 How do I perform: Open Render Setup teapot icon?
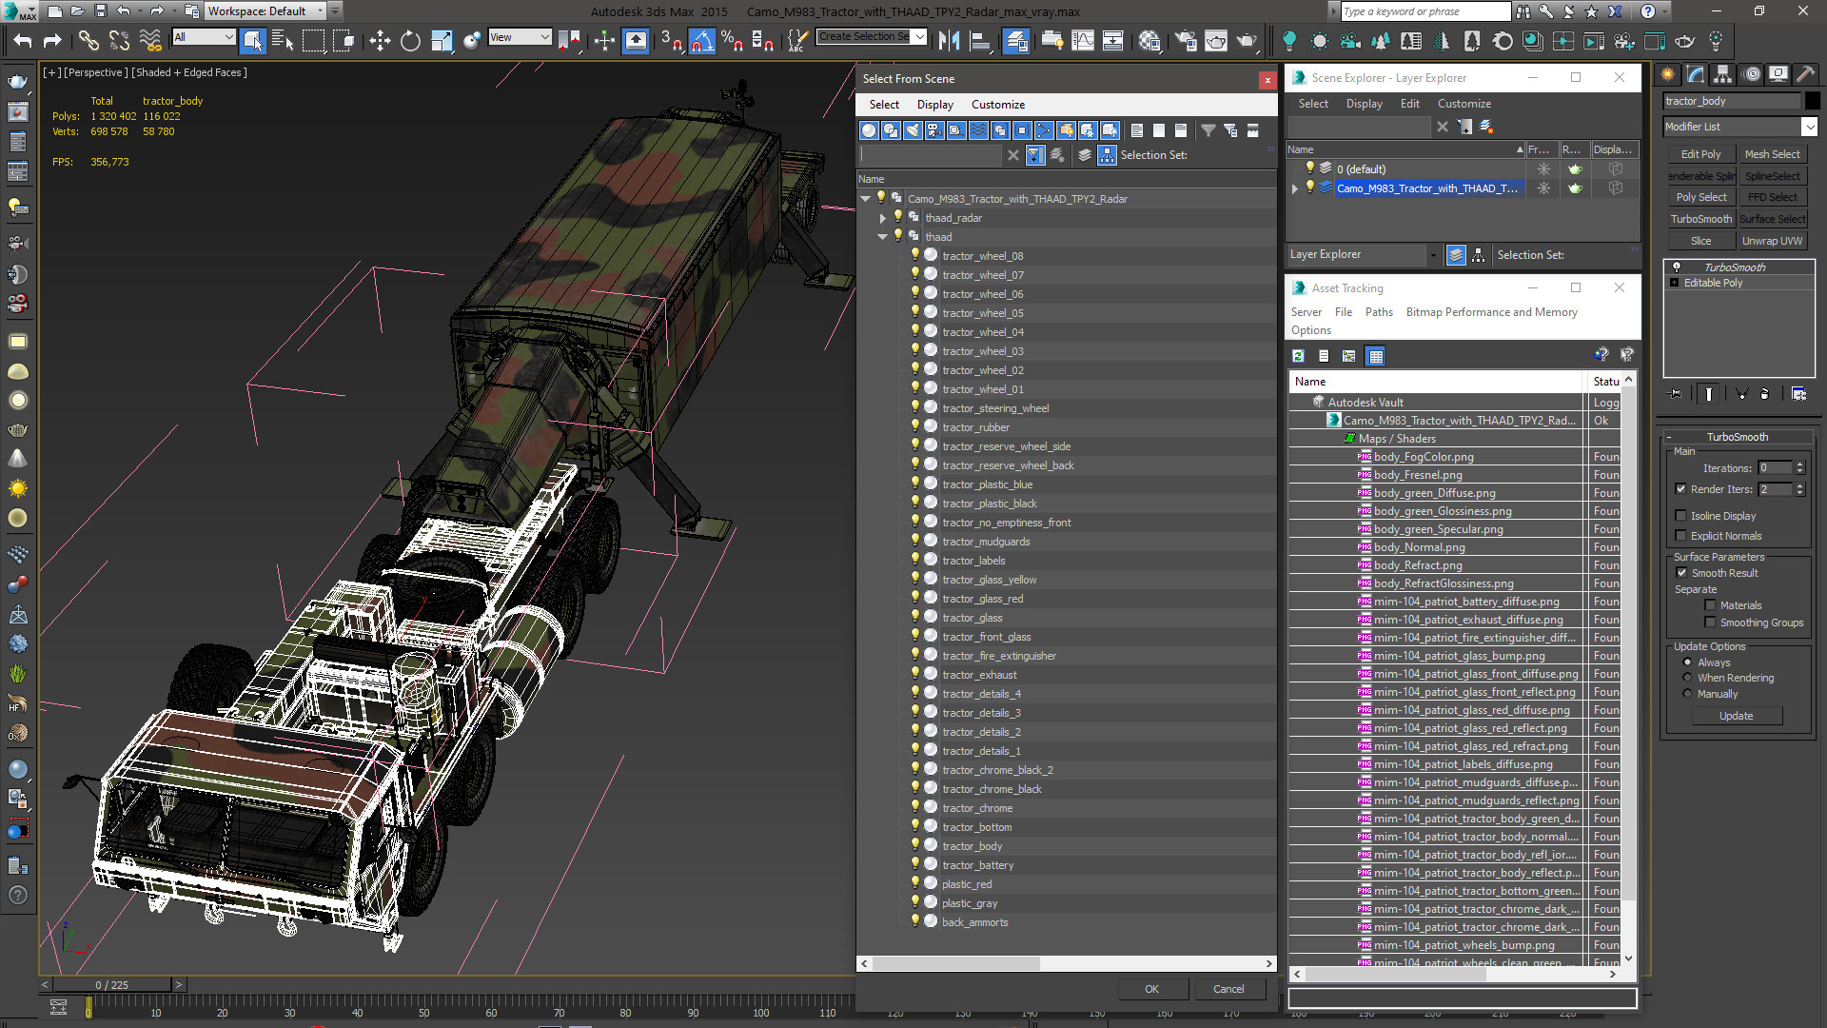coord(1186,40)
